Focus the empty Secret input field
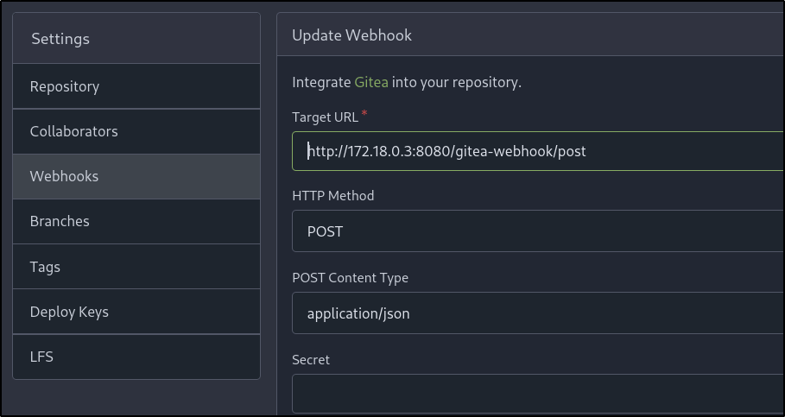This screenshot has width=785, height=417. coord(535,394)
